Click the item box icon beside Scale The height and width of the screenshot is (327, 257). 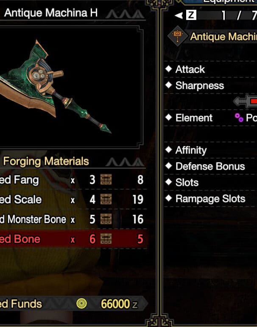point(106,199)
